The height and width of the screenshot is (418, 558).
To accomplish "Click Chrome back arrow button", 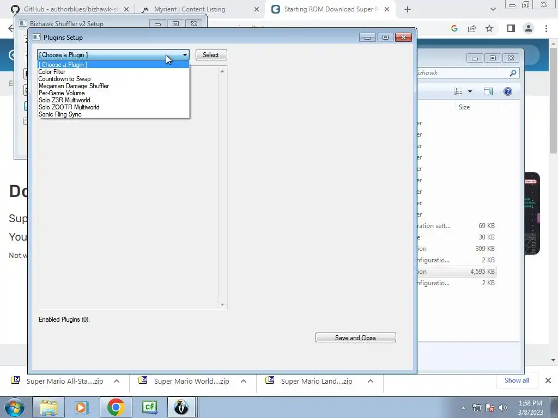I will coord(11,28).
